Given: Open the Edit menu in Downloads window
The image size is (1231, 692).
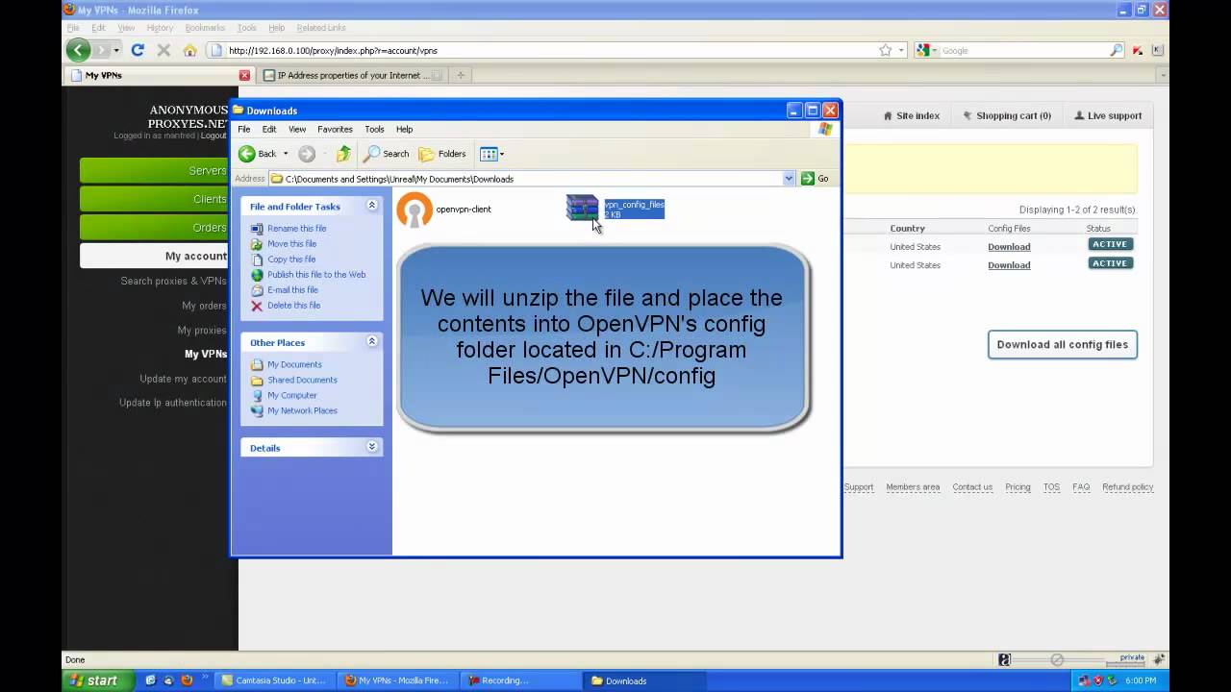Looking at the screenshot, I should (x=269, y=130).
